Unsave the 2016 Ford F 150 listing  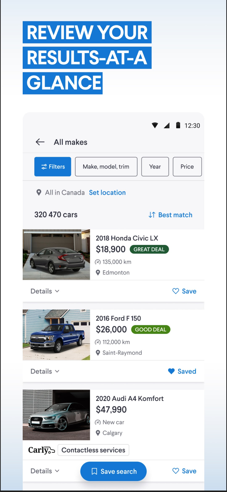(182, 371)
